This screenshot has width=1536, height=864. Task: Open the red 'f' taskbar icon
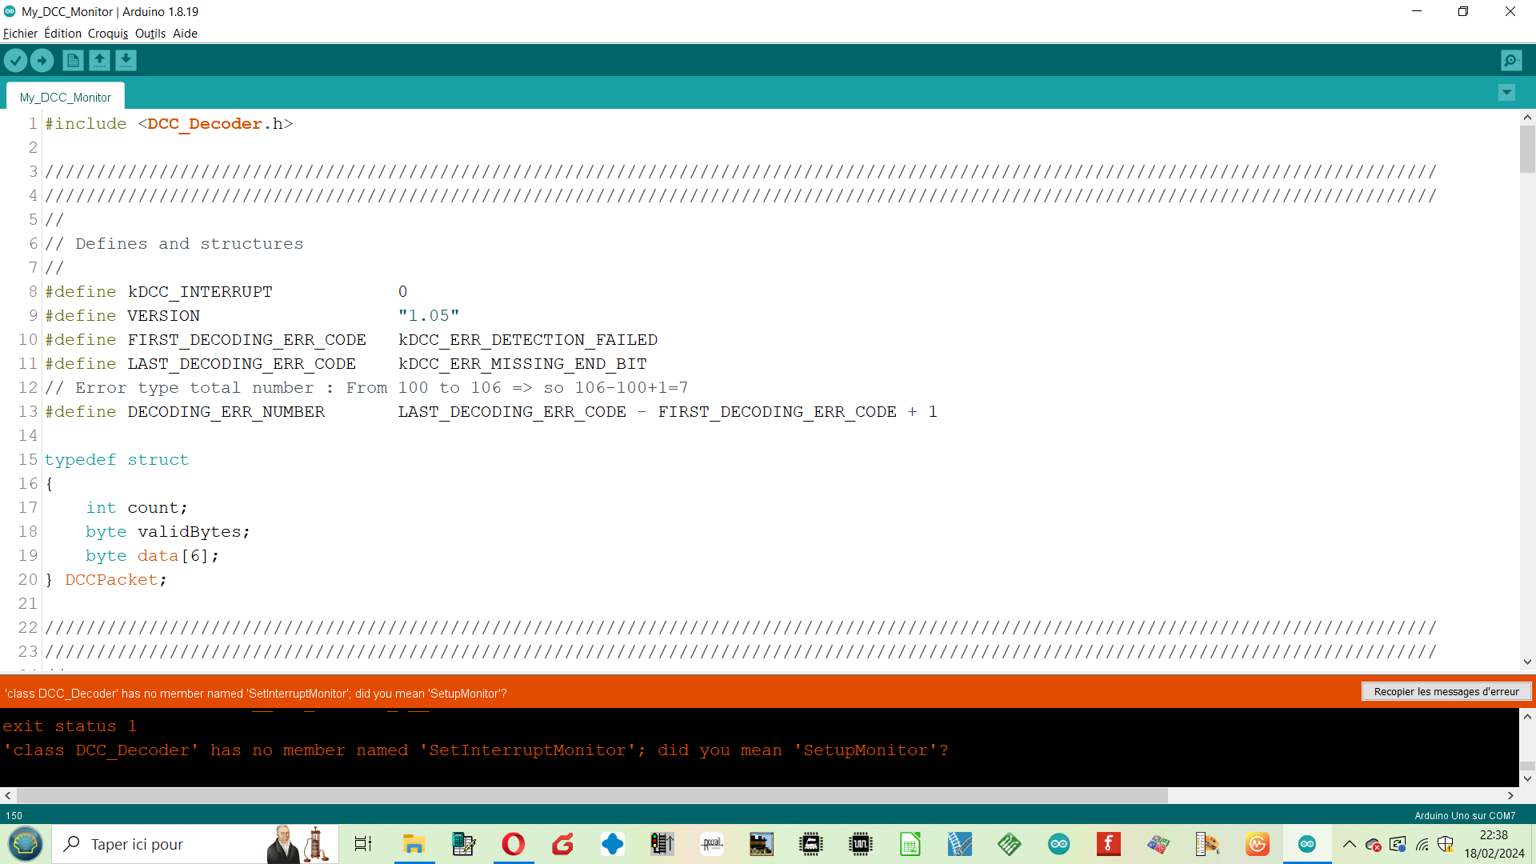[x=1109, y=844]
